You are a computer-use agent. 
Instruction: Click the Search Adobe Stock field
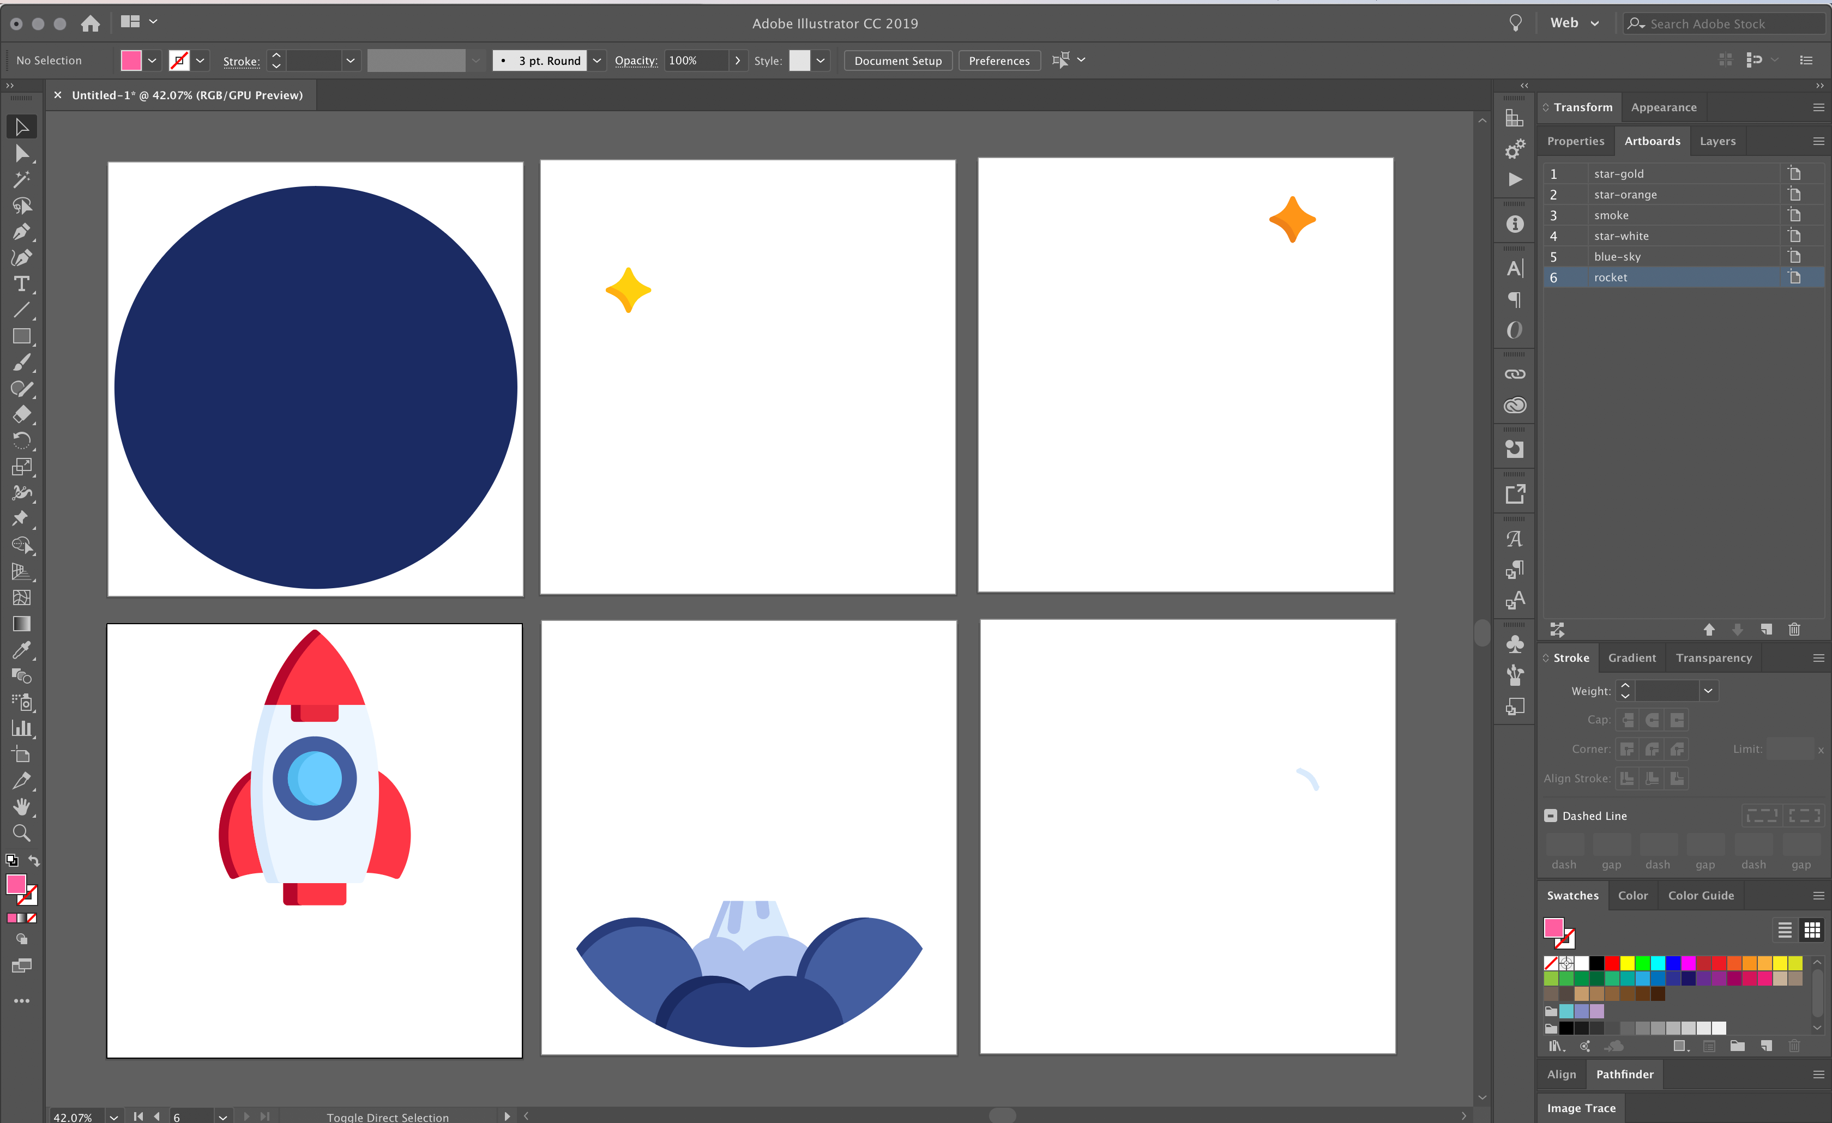[x=1723, y=24]
